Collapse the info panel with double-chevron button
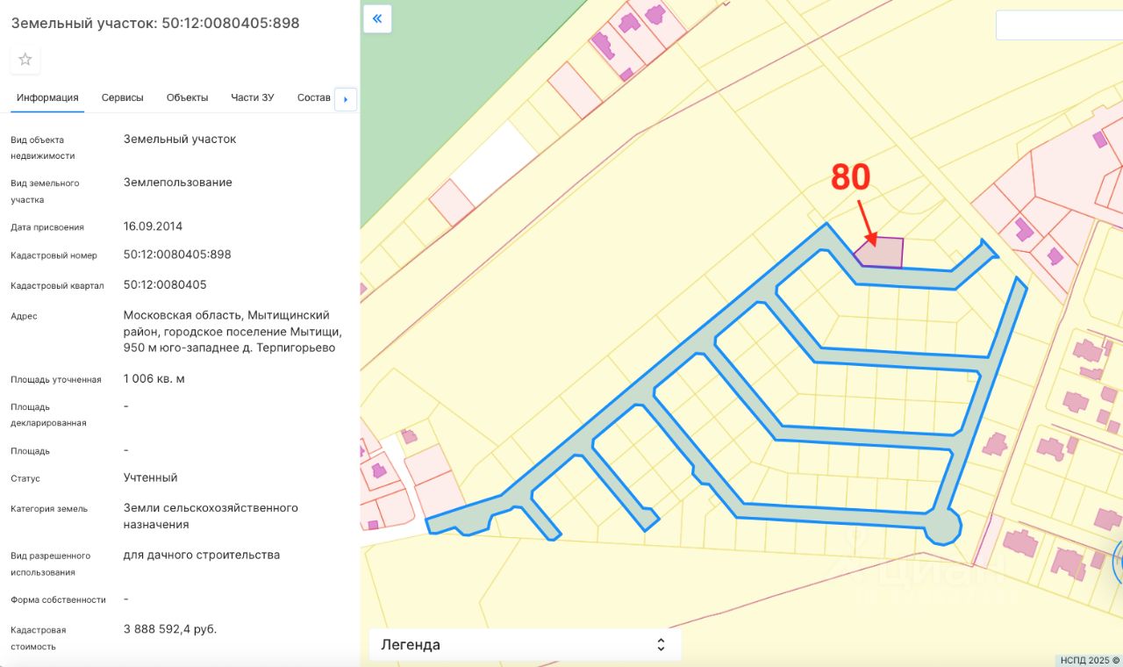This screenshot has height=667, width=1123. (377, 18)
